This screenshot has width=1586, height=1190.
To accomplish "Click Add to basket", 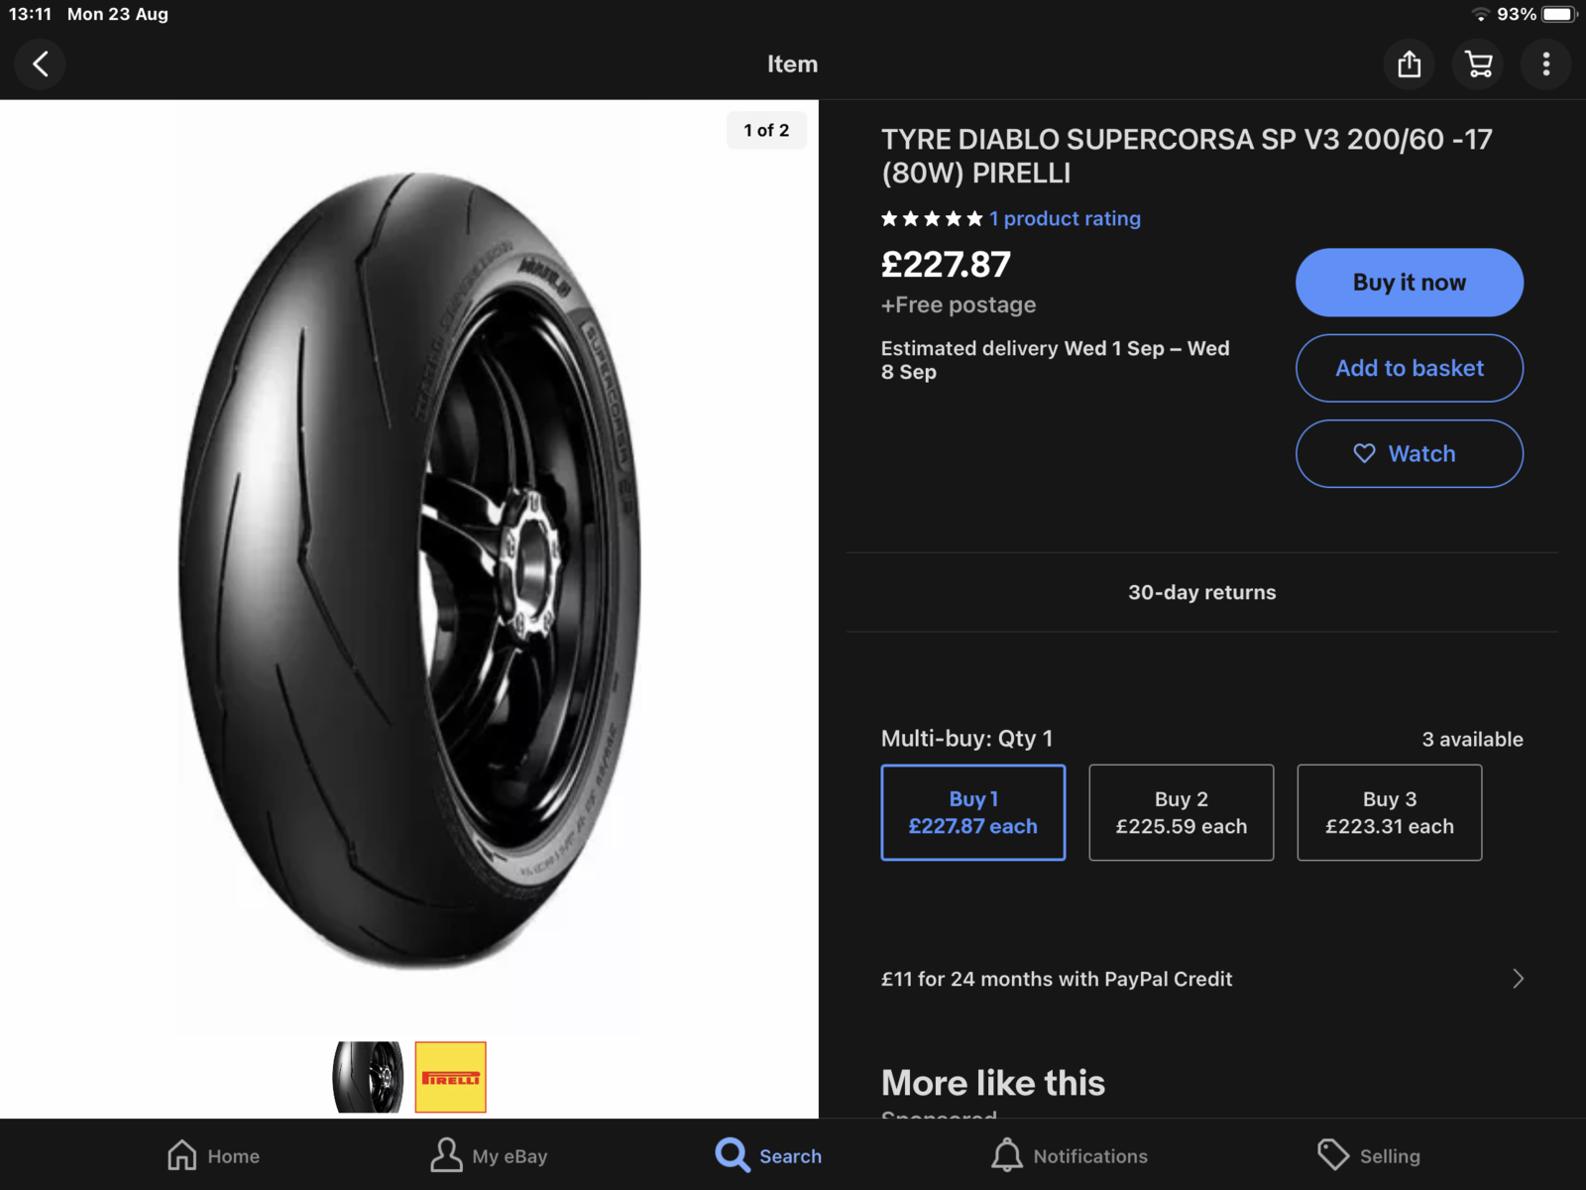I will [x=1409, y=368].
